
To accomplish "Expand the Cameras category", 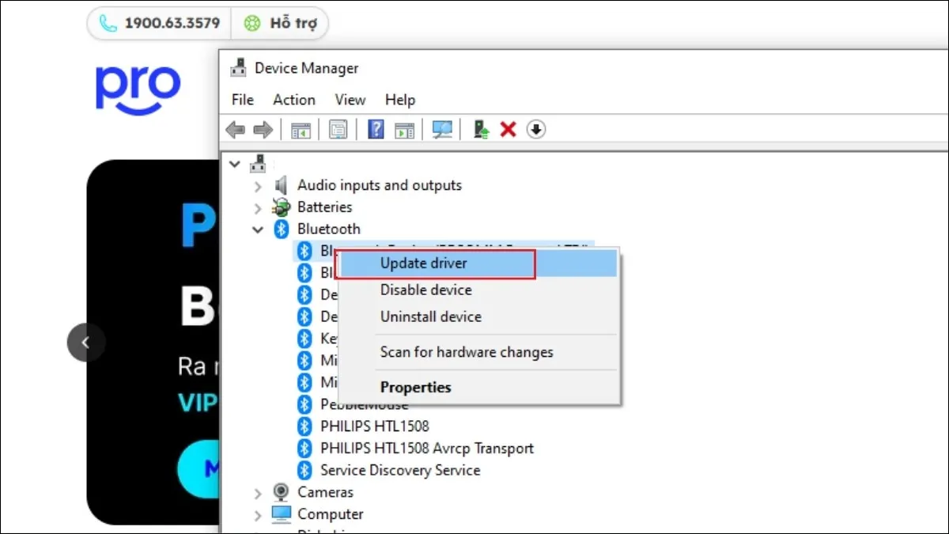I will 258,491.
